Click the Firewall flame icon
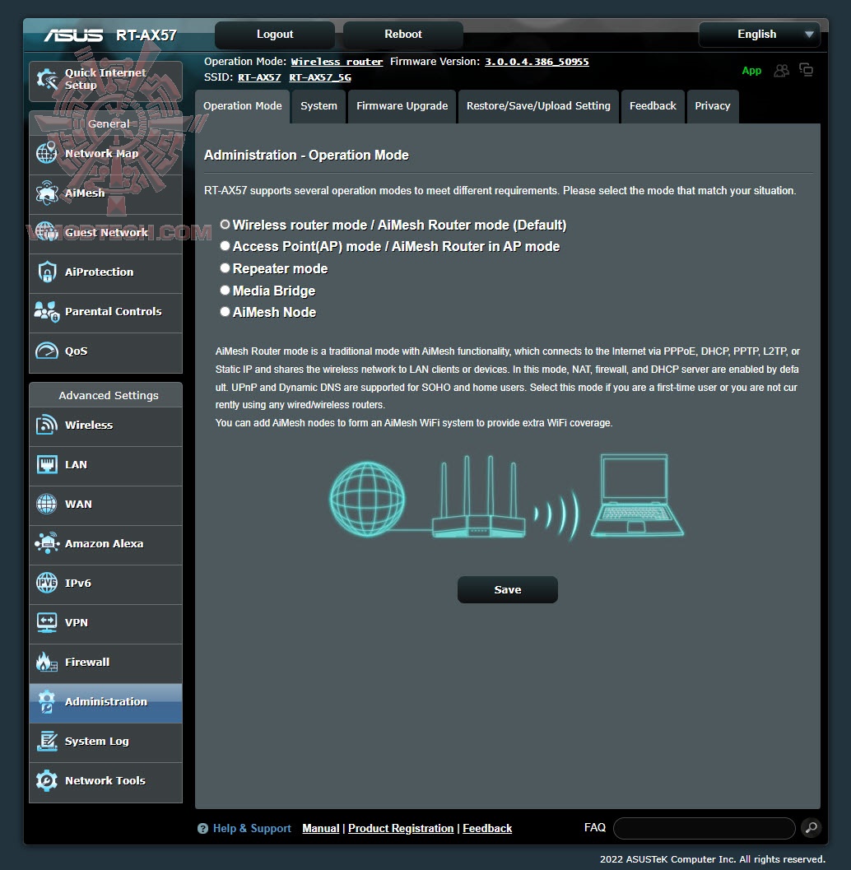 pos(47,662)
